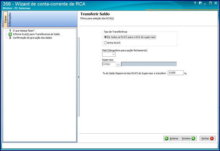Click the green arrow current-step icon

point(10,34)
